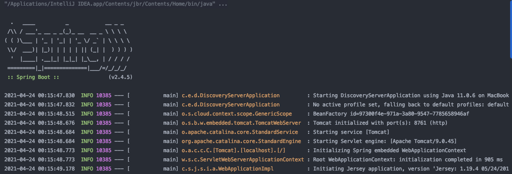The image size is (512, 174).
Task: Click 'Initiating Jersey application' message
Action: [411, 169]
